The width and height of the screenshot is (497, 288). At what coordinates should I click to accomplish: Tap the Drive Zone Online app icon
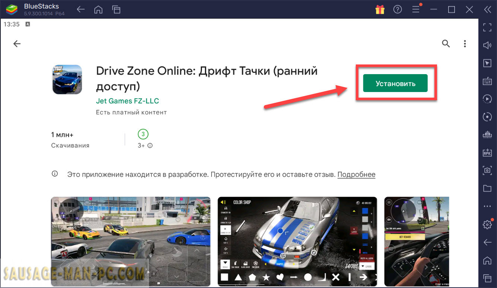coord(67,79)
